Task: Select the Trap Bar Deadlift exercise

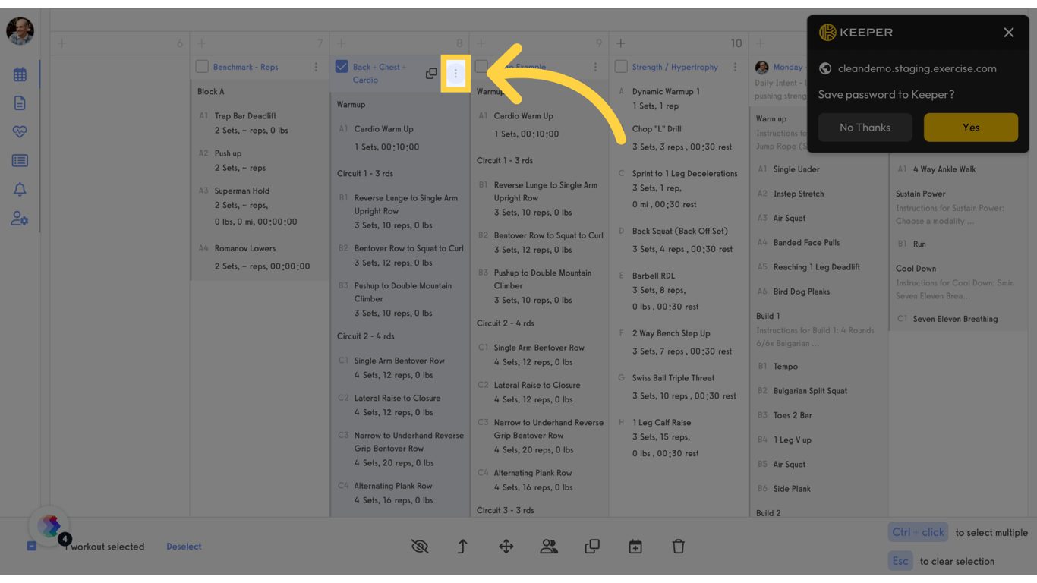Action: (x=245, y=116)
